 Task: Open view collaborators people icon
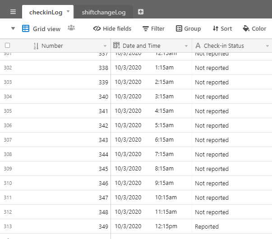[71, 28]
